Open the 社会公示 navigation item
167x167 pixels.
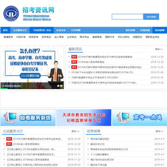(x=61, y=30)
